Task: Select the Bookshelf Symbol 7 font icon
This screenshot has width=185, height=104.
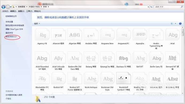Action: pyautogui.click(x=124, y=78)
